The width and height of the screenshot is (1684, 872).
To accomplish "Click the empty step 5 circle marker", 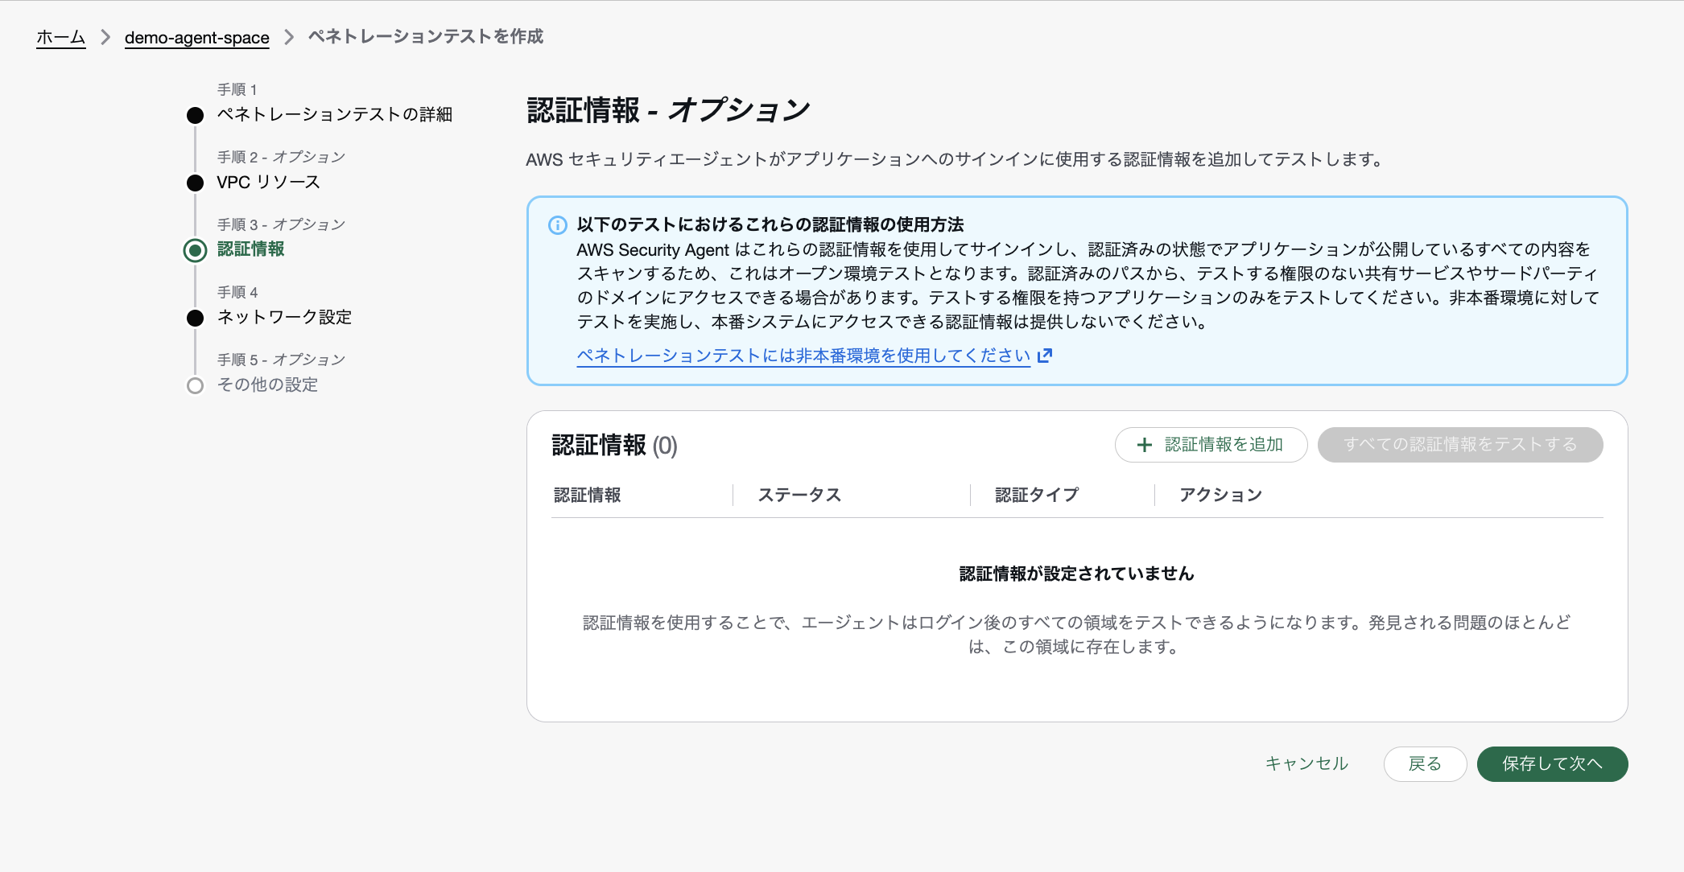I will coord(195,386).
